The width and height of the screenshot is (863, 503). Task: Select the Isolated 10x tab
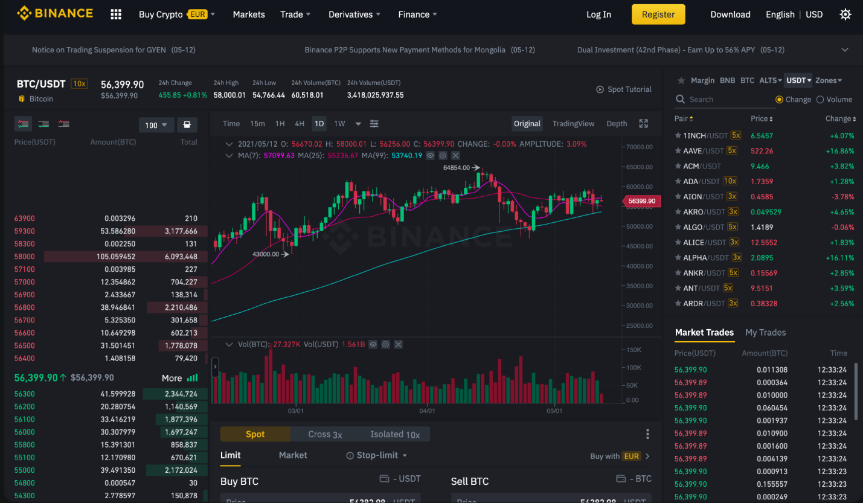pos(395,434)
